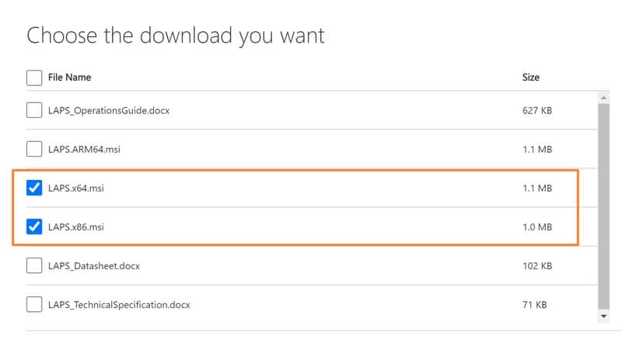Click the scrollbar up arrow
This screenshot has height=346, width=622.
(603, 97)
